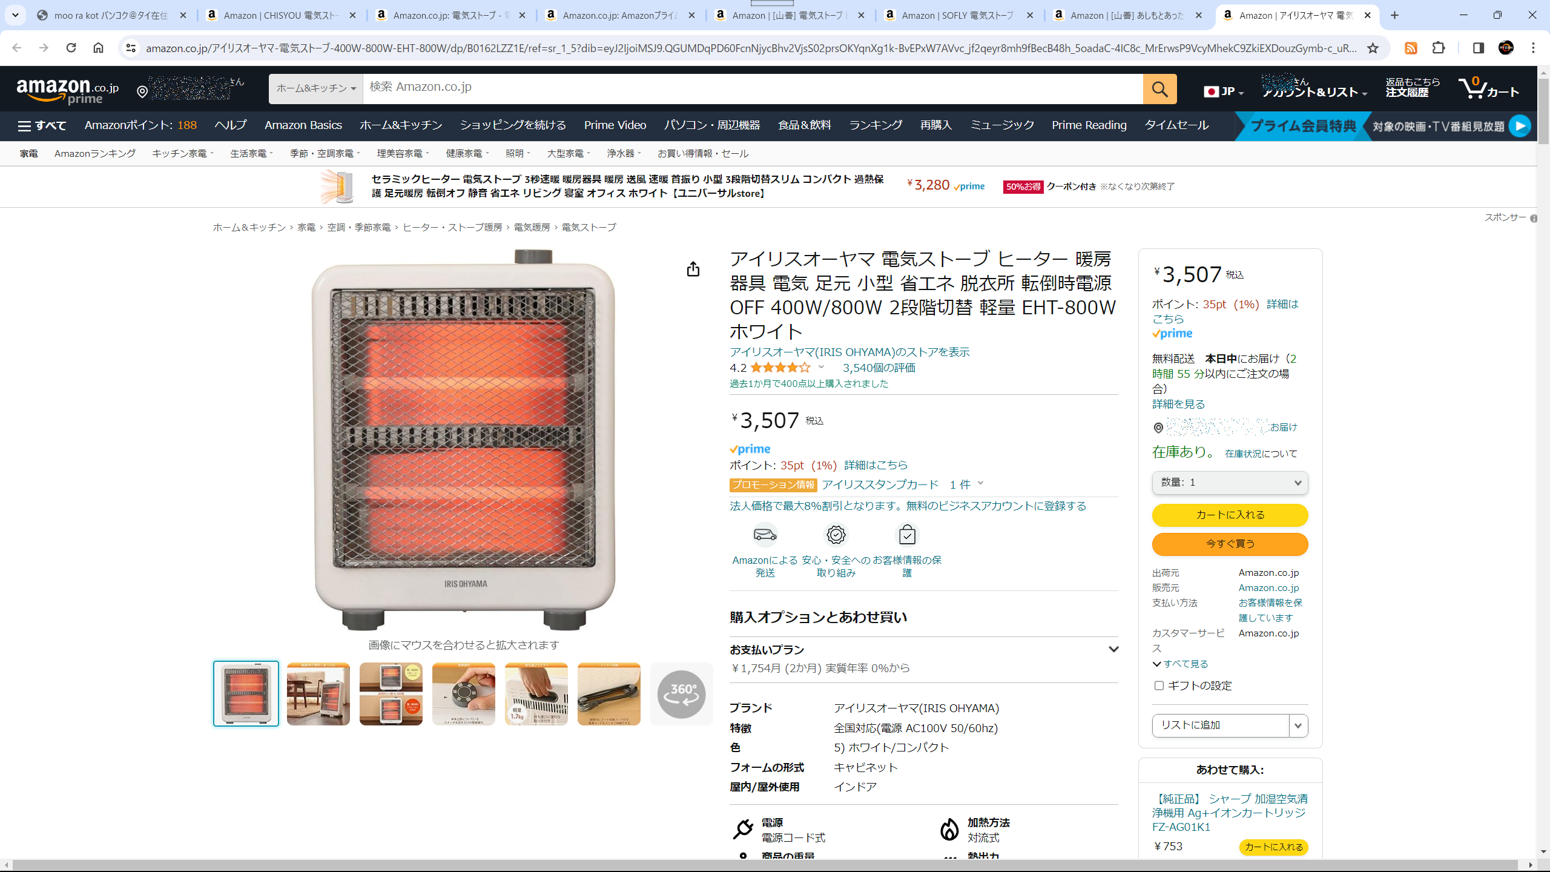Open the 数量 quantity dropdown
The height and width of the screenshot is (872, 1550).
[1230, 483]
